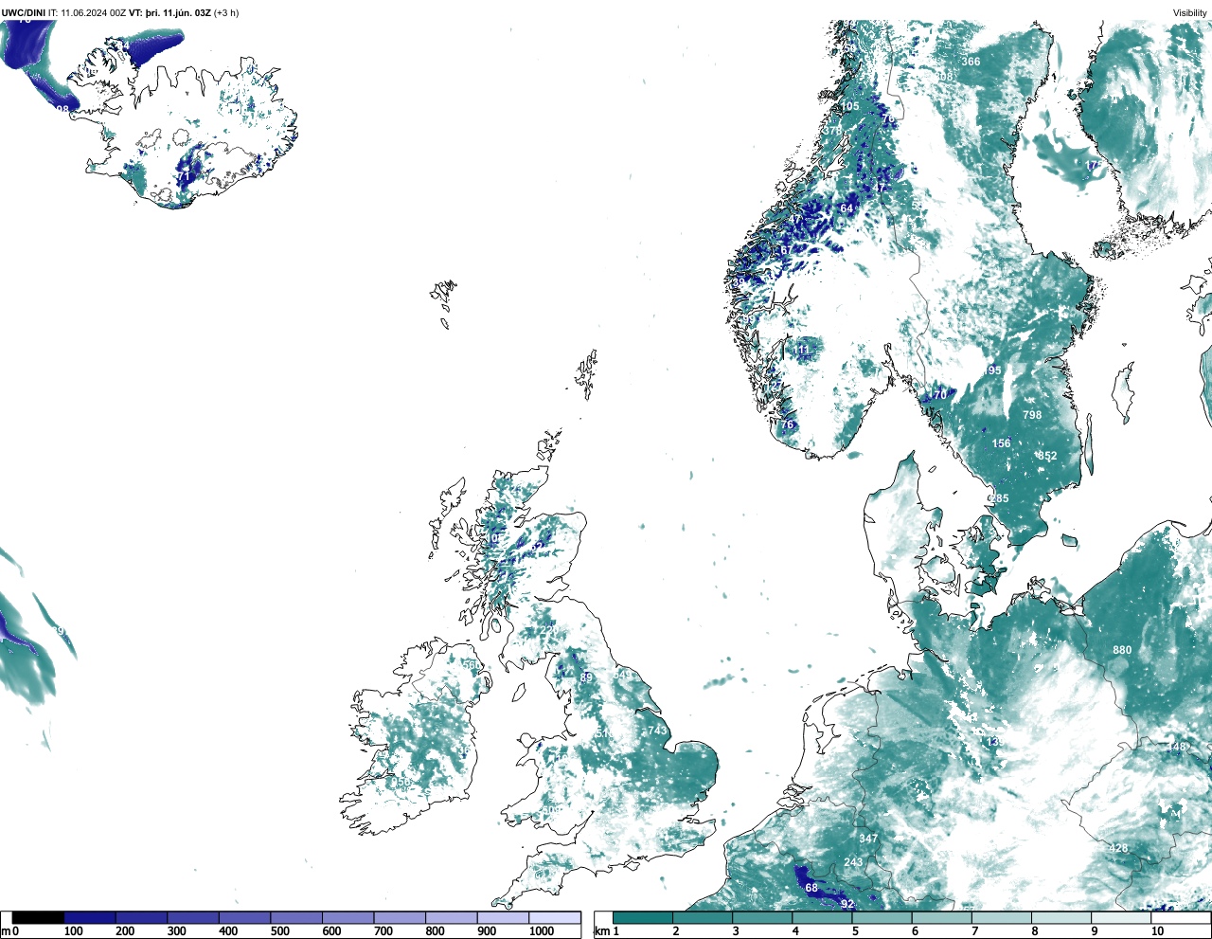1212x939 pixels.
Task: Click the '1000' legend tick label
Action: [542, 931]
